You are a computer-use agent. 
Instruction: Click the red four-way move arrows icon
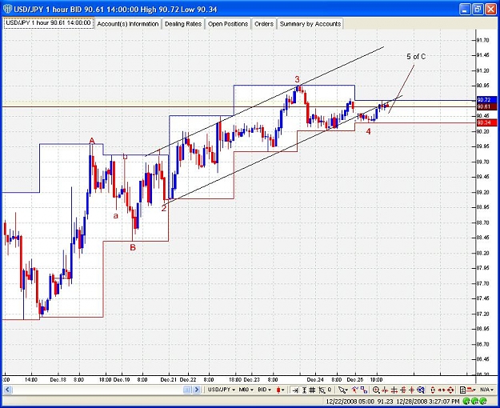point(450,390)
